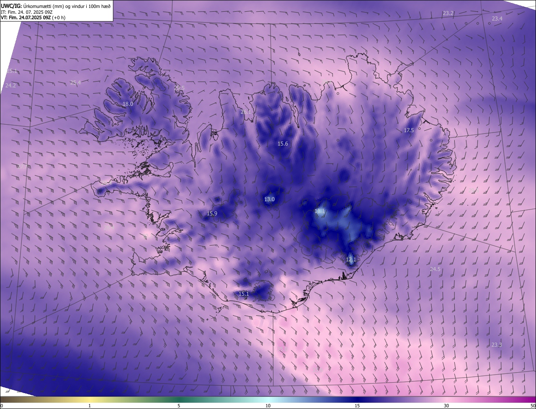Viewport: 536px width, 409px height.
Task: Click the 25.4 value label
Action: pos(75,83)
